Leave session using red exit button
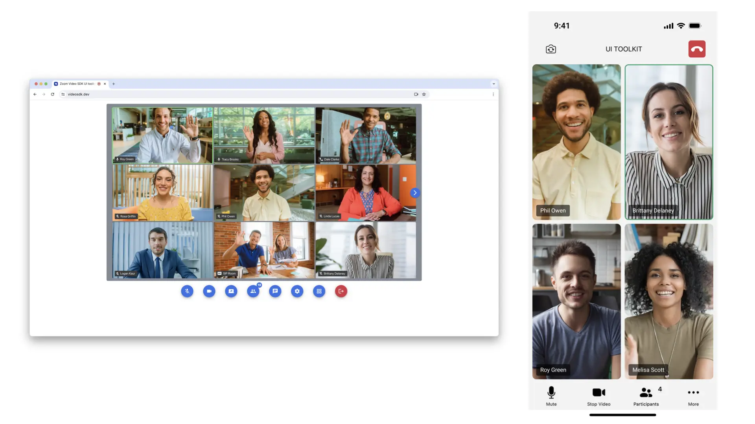The width and height of the screenshot is (755, 424). click(x=341, y=291)
